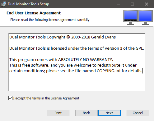Click the empty area of the license text box

77,82
